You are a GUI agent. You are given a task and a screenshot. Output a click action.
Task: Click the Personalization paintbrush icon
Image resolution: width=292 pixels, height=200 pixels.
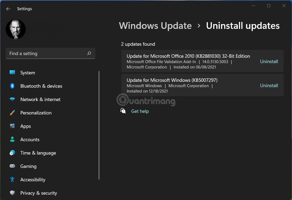(x=12, y=113)
